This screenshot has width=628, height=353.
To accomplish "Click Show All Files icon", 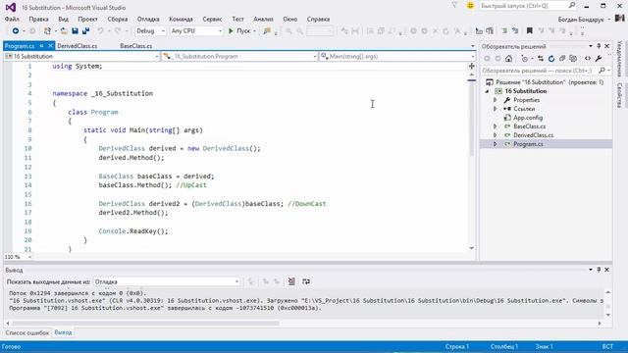I will 573,59.
